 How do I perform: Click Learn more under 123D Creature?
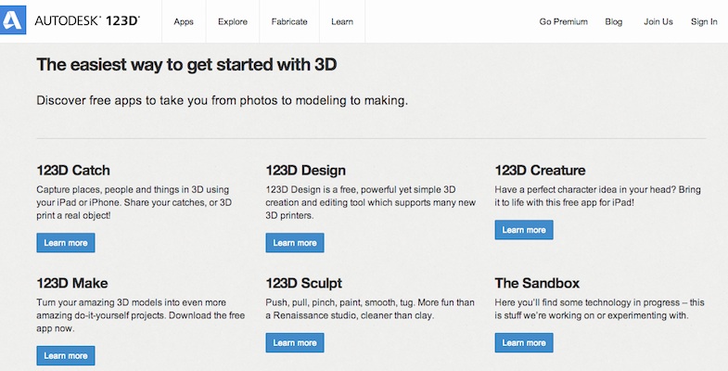pyautogui.click(x=524, y=230)
